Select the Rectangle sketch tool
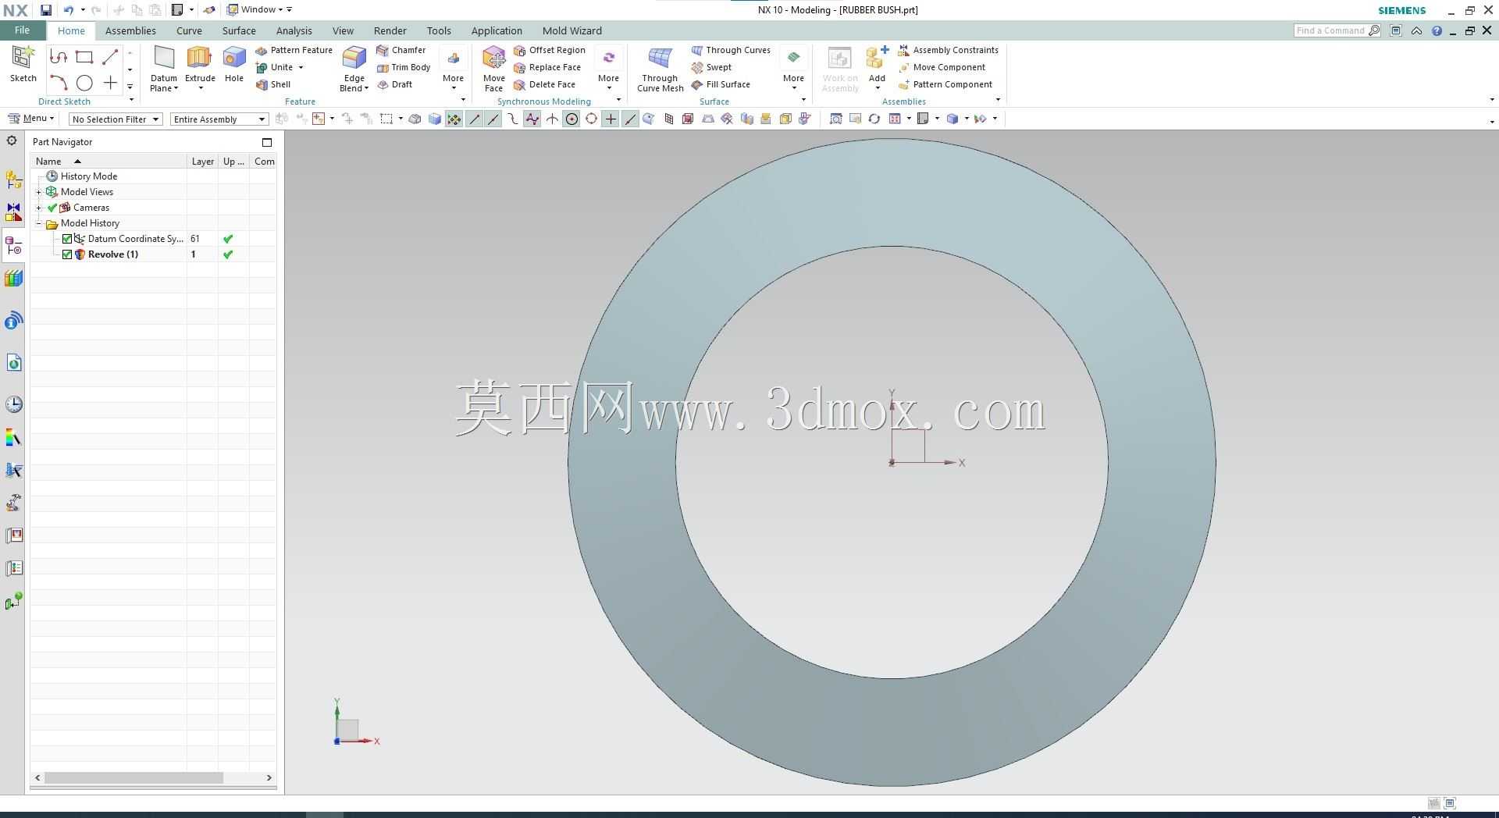Viewport: 1499px width, 818px height. 84,57
